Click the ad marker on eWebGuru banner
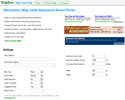The height and width of the screenshot is (100, 125). click(x=123, y=27)
